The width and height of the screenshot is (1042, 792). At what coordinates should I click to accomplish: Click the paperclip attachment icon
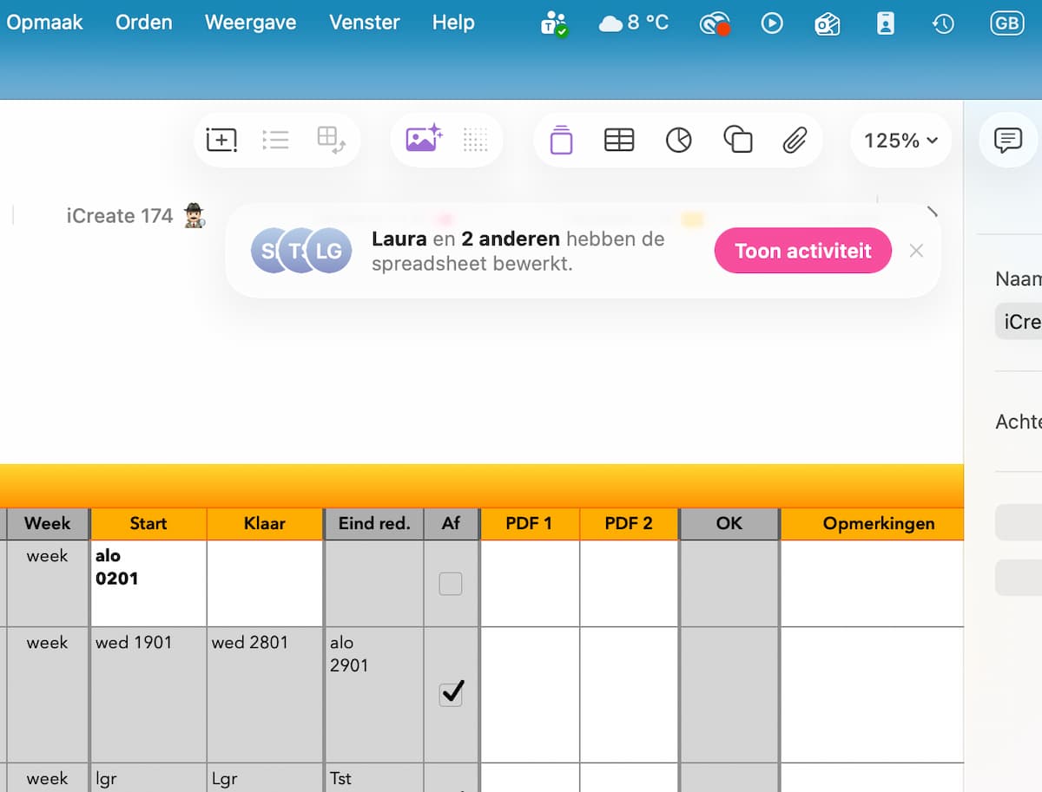[x=795, y=140]
